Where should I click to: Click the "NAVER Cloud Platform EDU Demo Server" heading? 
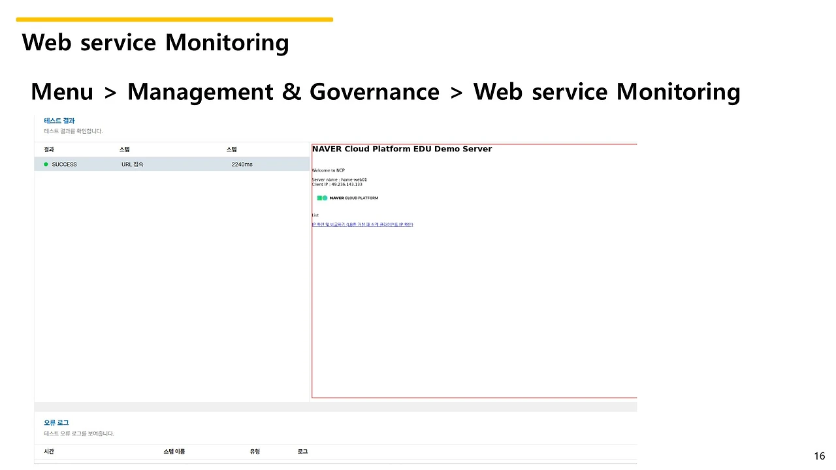coord(402,149)
